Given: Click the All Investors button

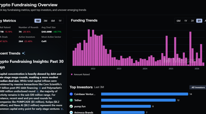Looking at the screenshot, I should [x=197, y=87].
